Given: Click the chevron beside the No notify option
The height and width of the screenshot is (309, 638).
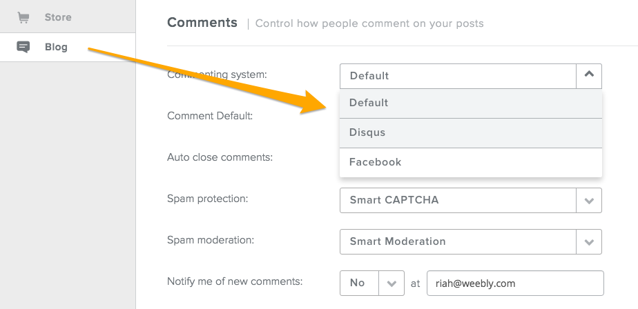Looking at the screenshot, I should pos(391,283).
